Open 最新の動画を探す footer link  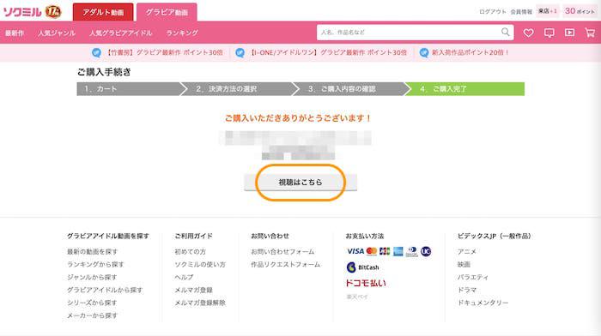click(93, 251)
